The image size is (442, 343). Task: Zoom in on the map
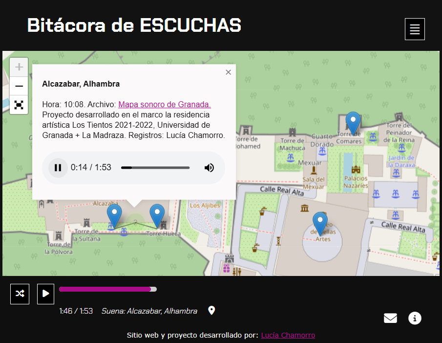[19, 67]
